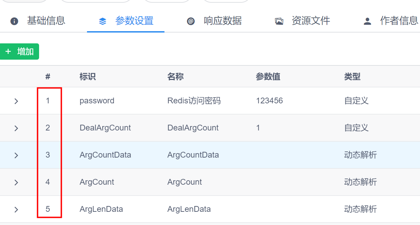Image resolution: width=420 pixels, height=225 pixels.
Task: Select the 123456 parameter value cell
Action: [269, 101]
